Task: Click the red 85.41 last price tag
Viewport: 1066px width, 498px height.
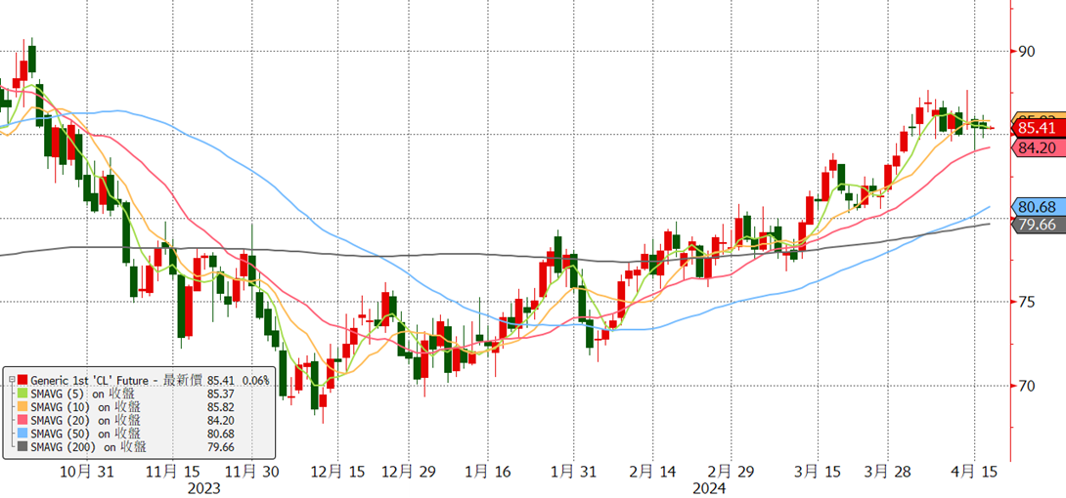Action: pyautogui.click(x=1038, y=128)
